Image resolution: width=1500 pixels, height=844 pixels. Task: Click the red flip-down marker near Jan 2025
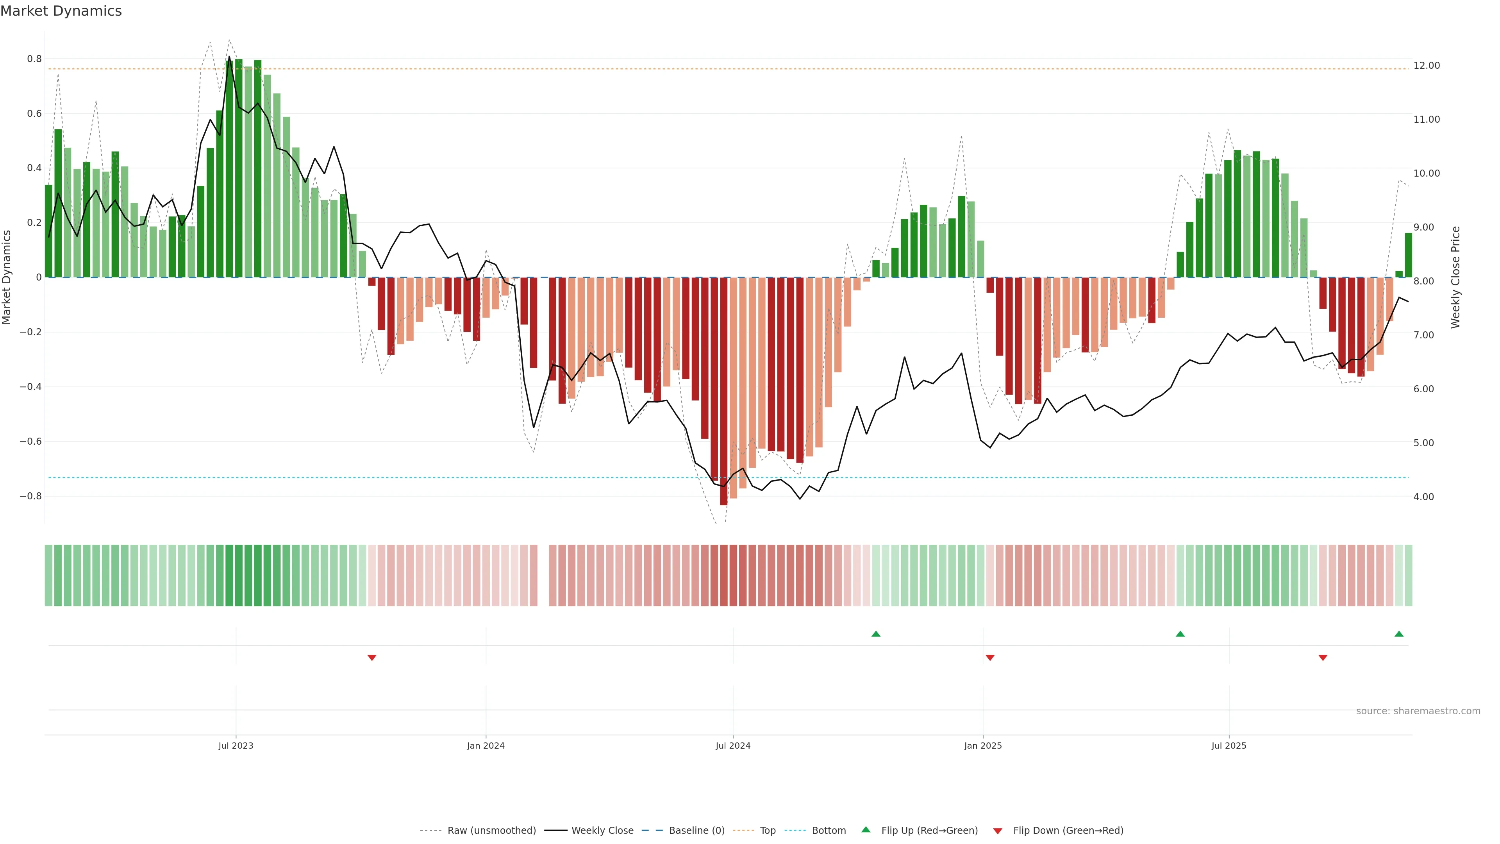pos(990,658)
